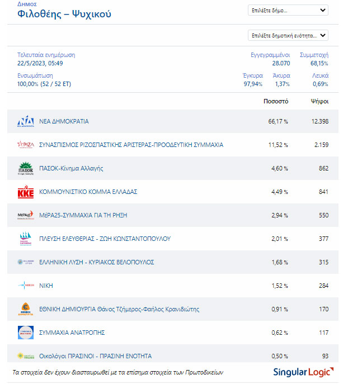Click the Φιλοθέης – Ψυχικού municipality title
The height and width of the screenshot is (389, 343).
coord(64,14)
